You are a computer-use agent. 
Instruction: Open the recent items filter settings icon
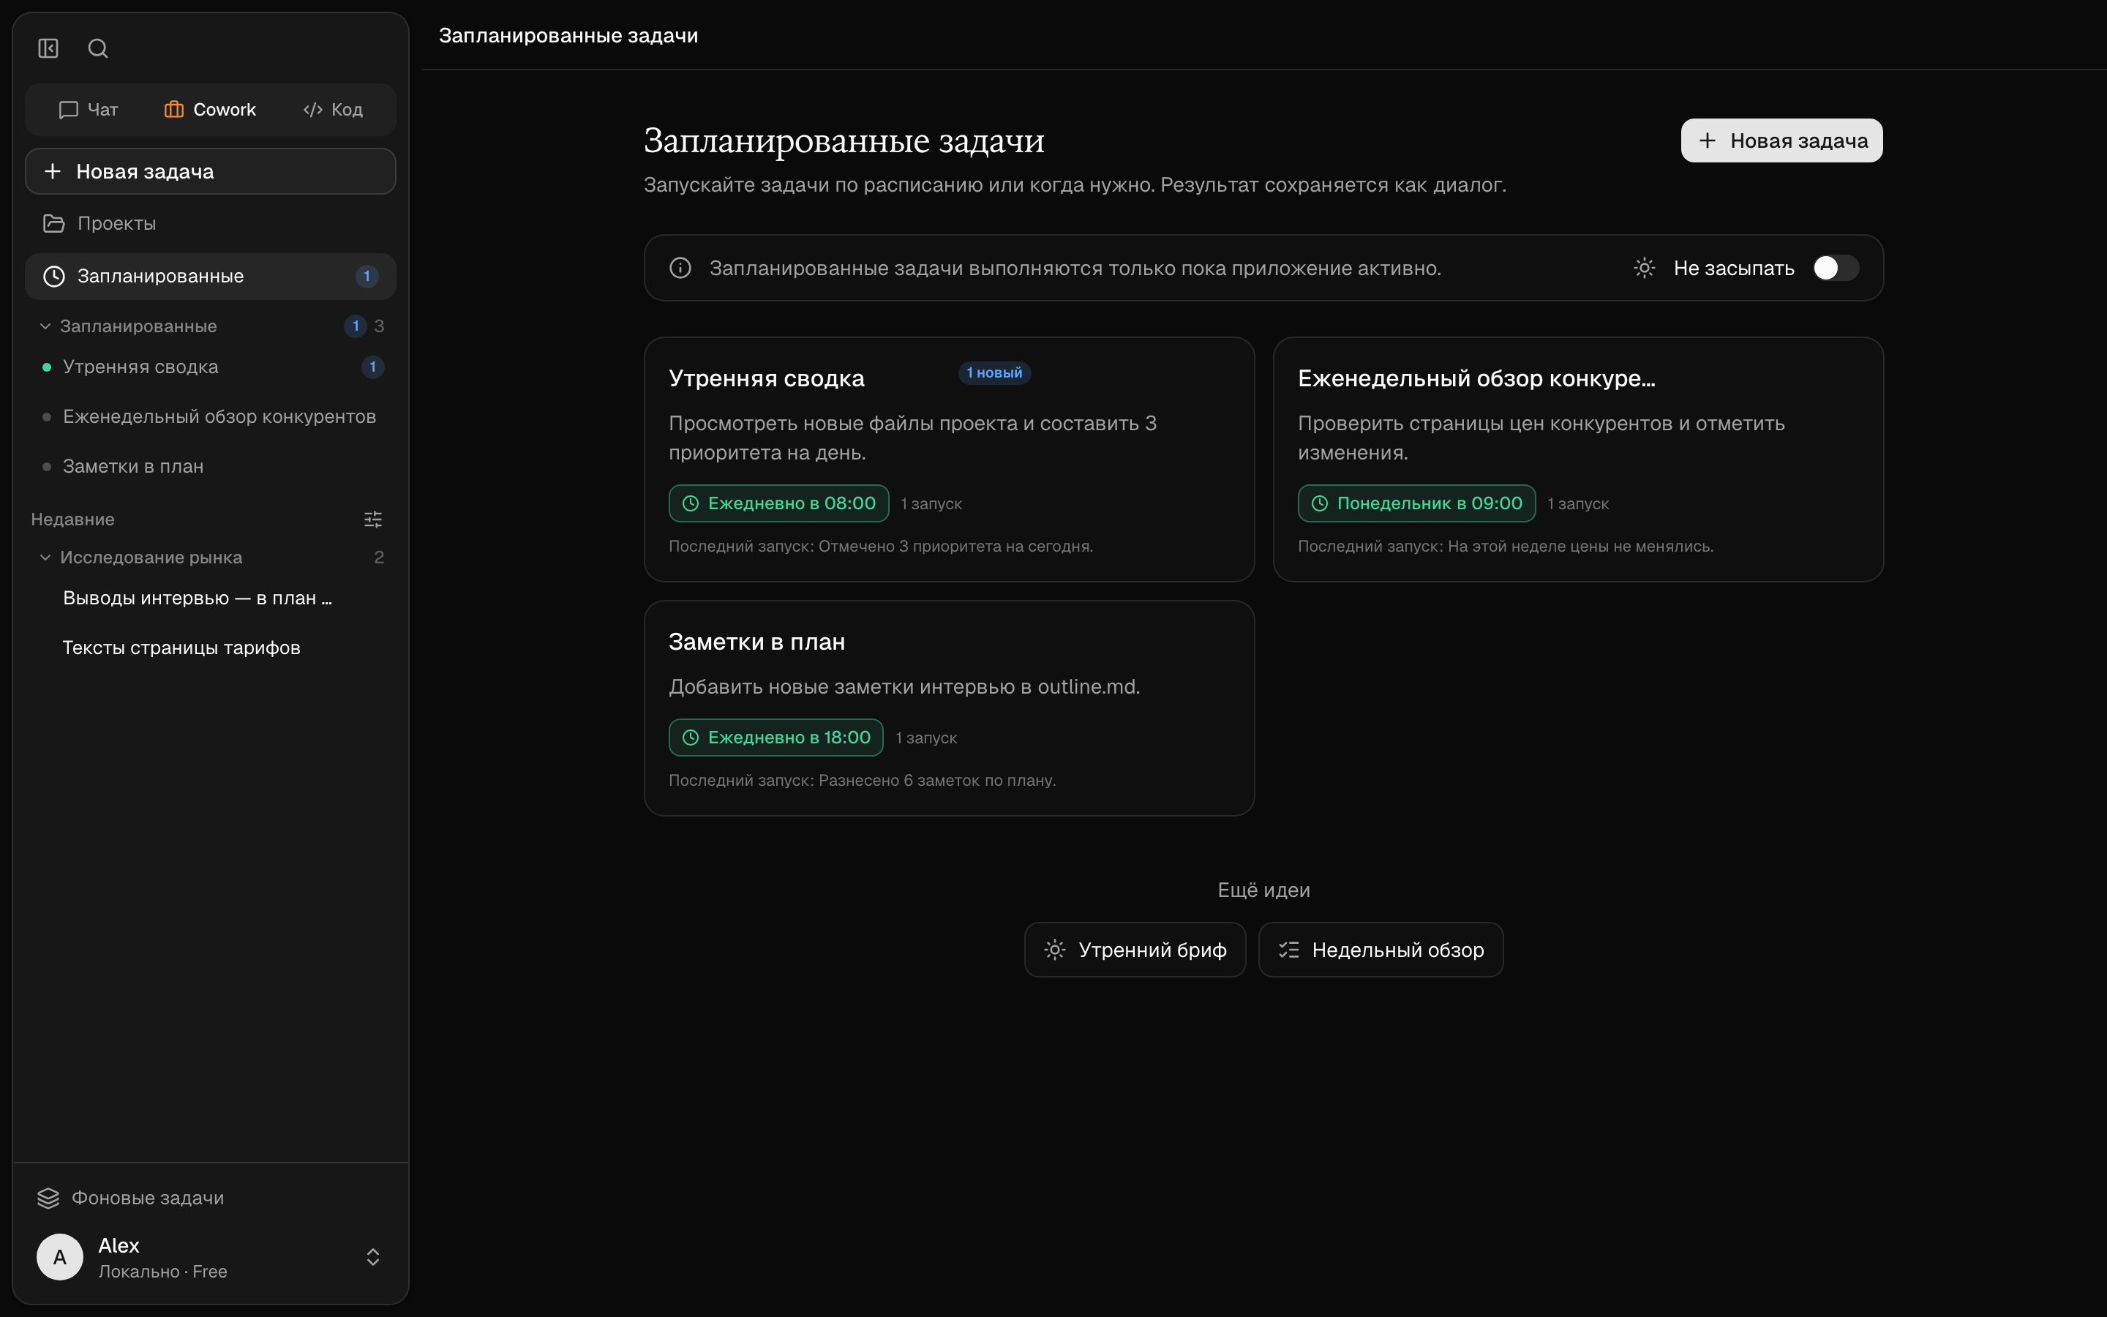pos(372,519)
